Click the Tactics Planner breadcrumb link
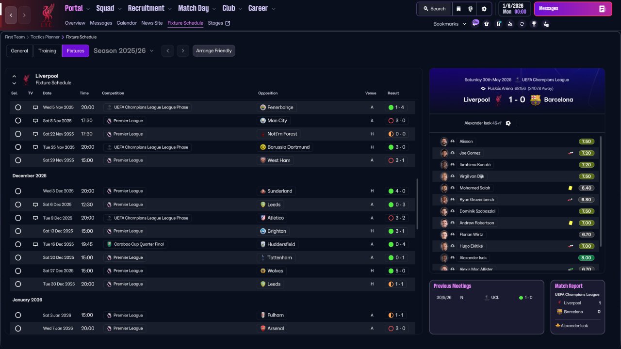This screenshot has height=349, width=621. click(x=46, y=37)
